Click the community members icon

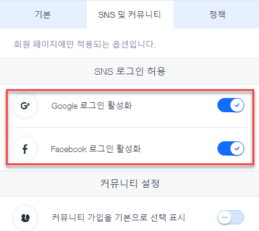[x=25, y=218]
